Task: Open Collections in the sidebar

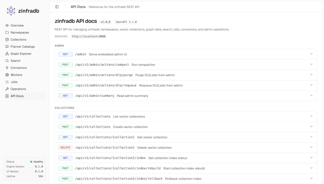Action: pyautogui.click(x=25, y=39)
